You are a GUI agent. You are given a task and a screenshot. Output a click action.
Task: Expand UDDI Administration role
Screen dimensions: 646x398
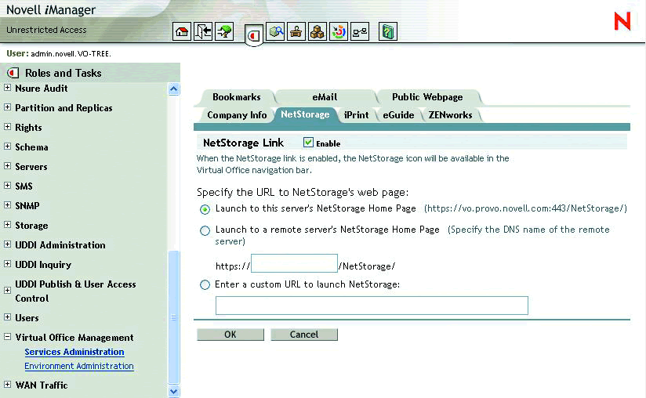point(7,244)
